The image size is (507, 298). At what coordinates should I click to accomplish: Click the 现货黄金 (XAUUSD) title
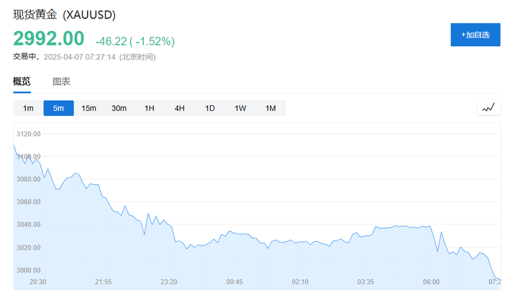[65, 15]
